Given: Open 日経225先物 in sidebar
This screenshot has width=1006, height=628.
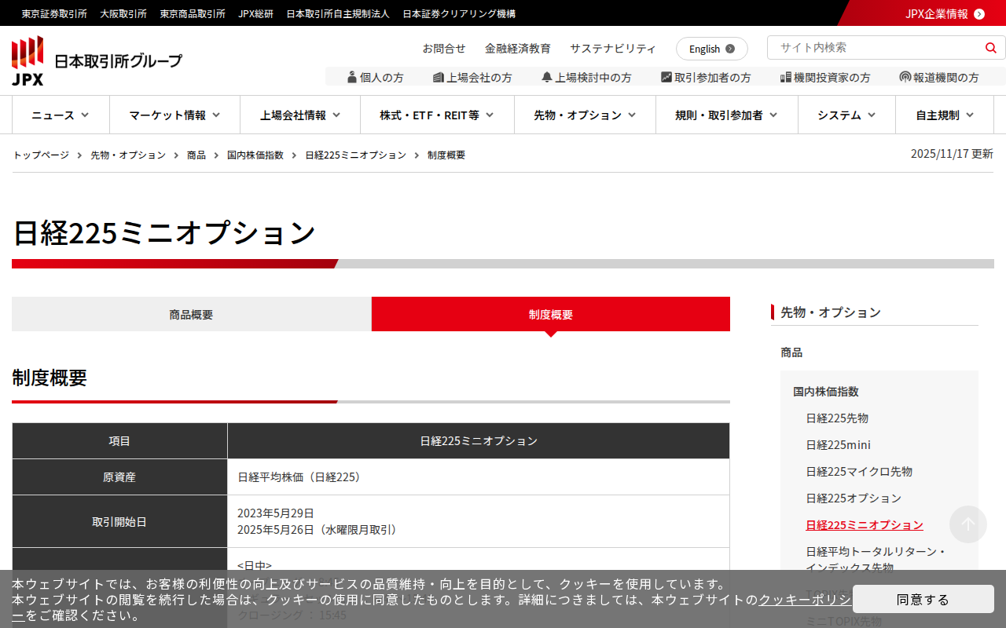Looking at the screenshot, I should (837, 418).
